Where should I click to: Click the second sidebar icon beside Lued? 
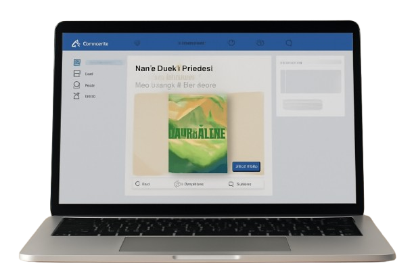click(76, 73)
